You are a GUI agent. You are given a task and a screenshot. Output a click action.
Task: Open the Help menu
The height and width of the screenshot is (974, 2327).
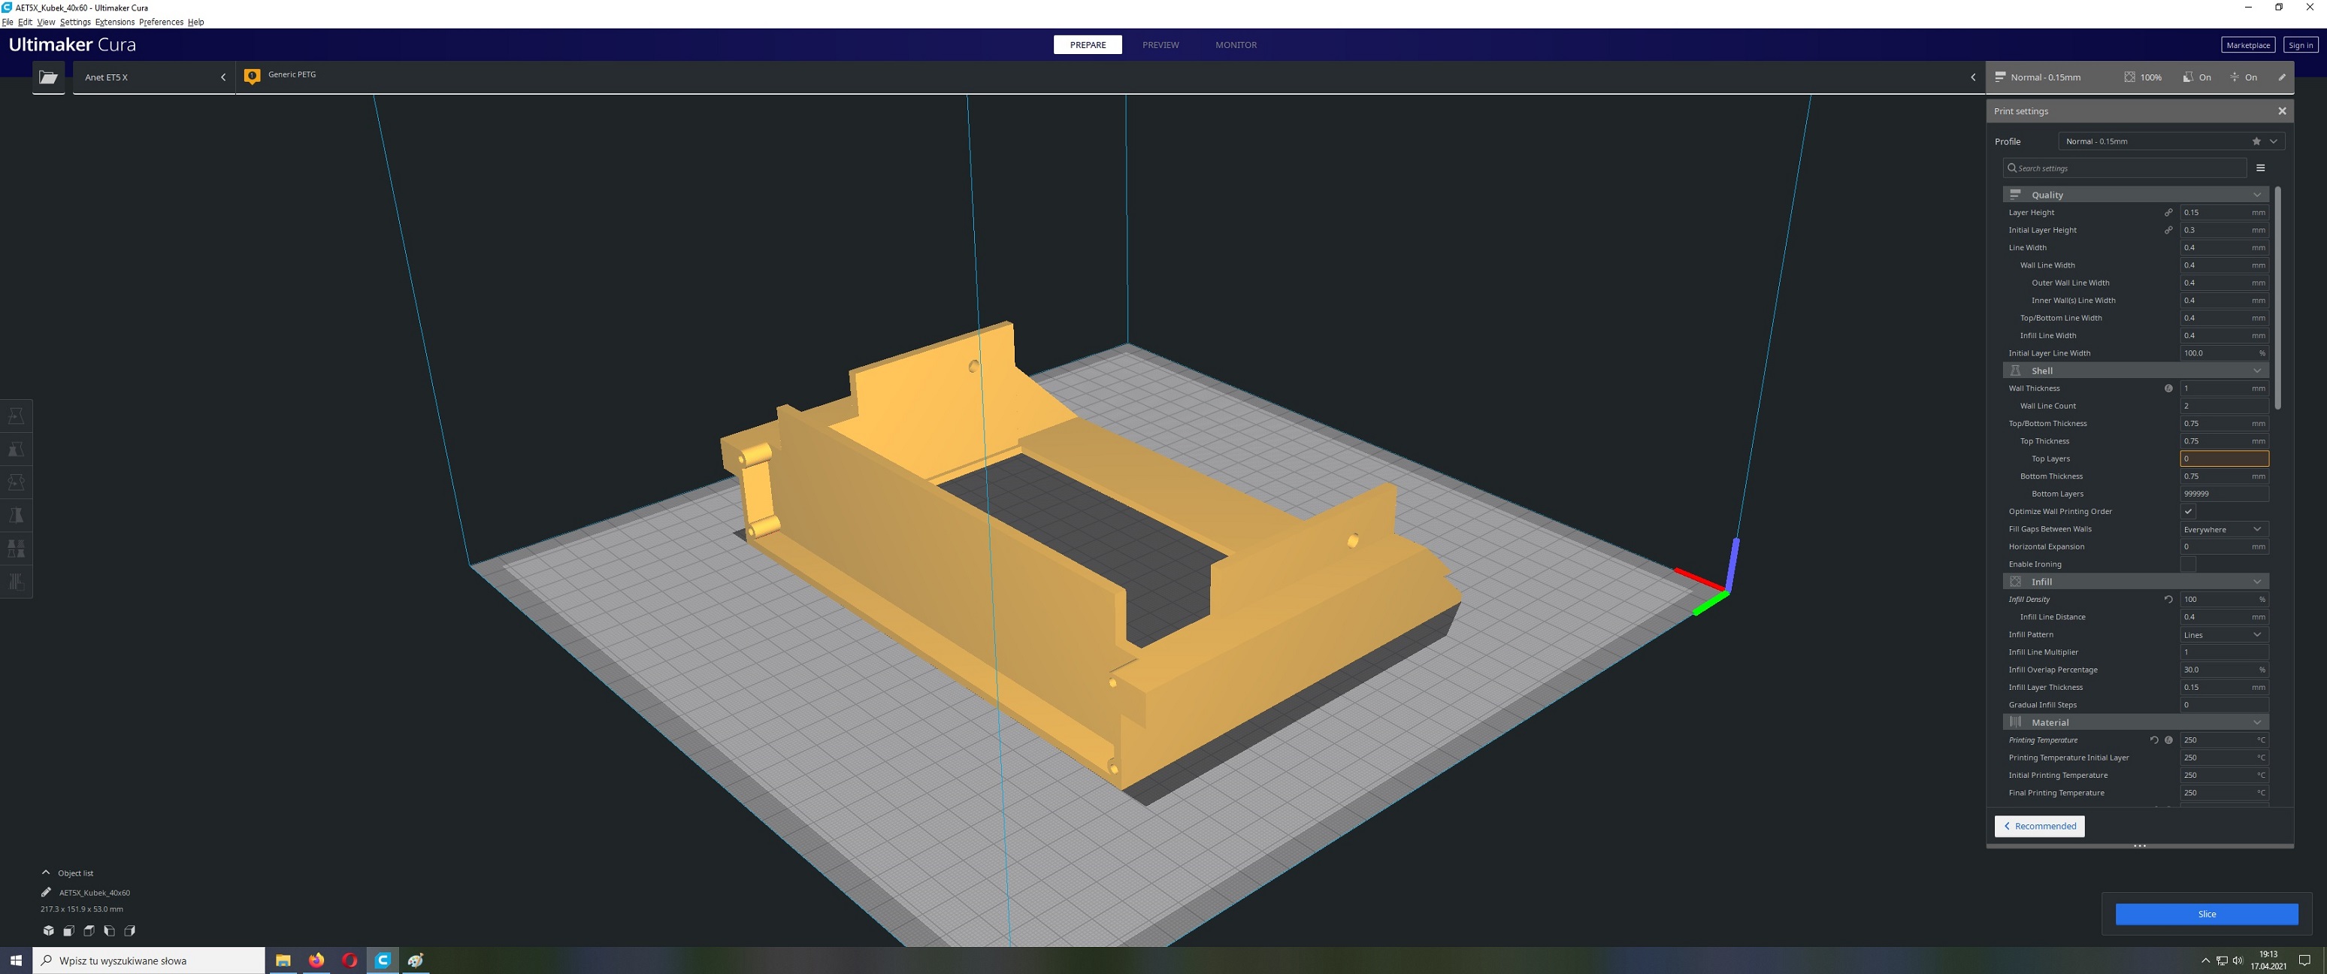pyautogui.click(x=195, y=22)
